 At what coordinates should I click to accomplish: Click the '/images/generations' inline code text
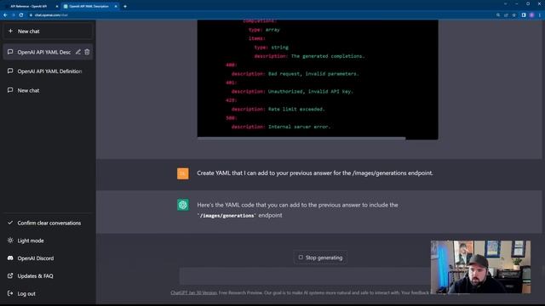tap(227, 215)
